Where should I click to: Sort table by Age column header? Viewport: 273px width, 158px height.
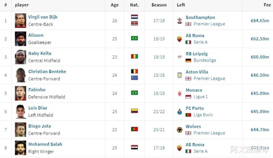point(115,5)
